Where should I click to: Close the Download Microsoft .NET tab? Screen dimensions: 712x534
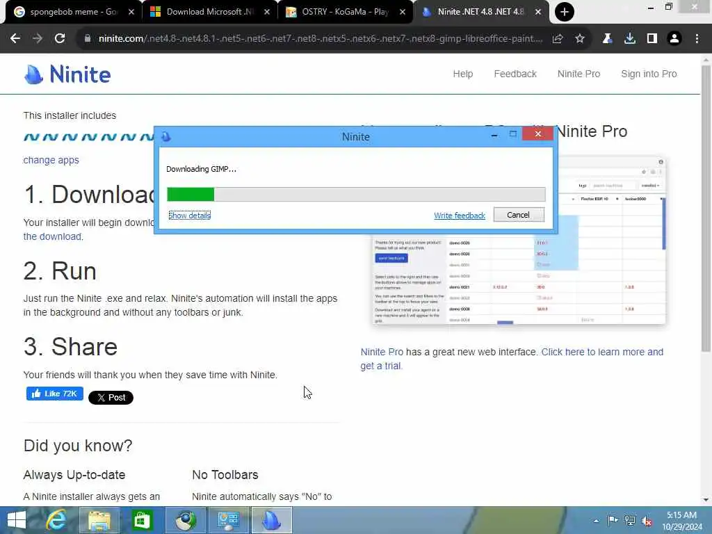click(x=267, y=12)
